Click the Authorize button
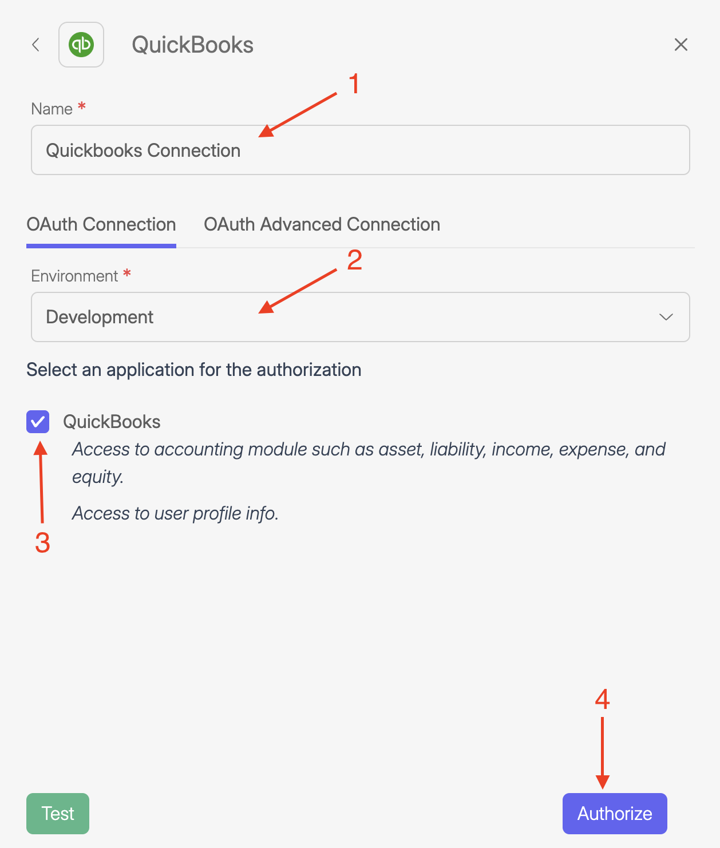The width and height of the screenshot is (720, 848). [614, 813]
